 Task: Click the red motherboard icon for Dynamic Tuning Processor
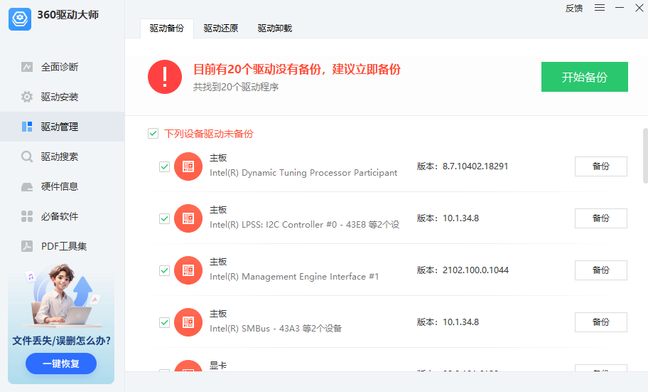188,166
